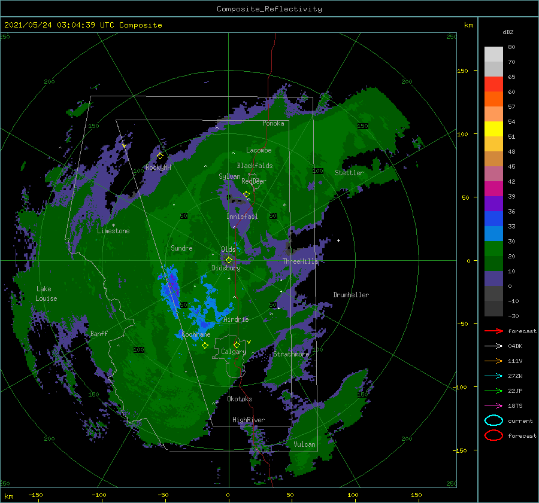Click the cyan 27ZW arrow icon
This screenshot has height=503, width=539.
pyautogui.click(x=493, y=376)
